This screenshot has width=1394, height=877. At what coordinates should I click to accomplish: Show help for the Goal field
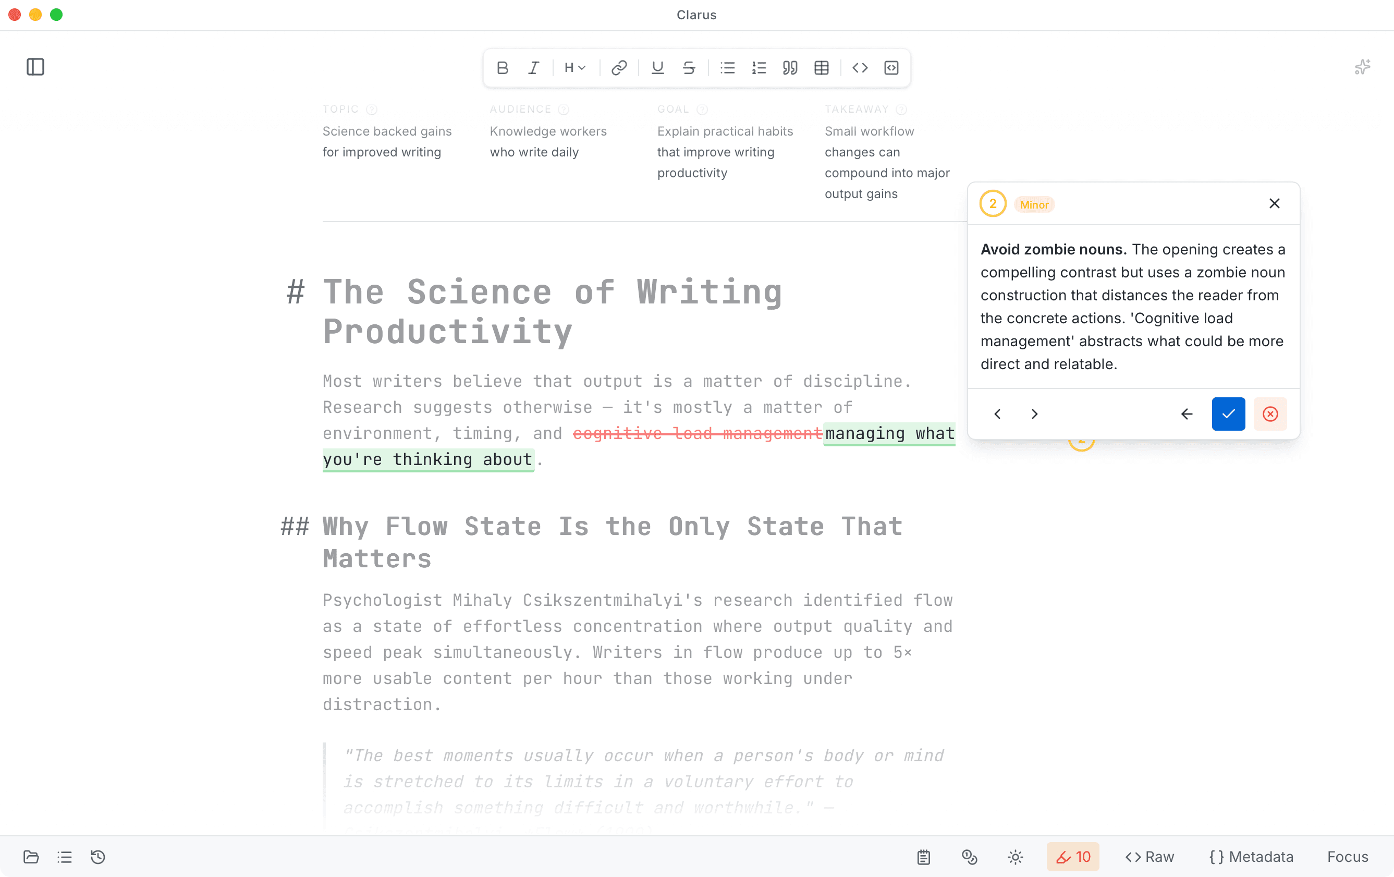tap(702, 109)
